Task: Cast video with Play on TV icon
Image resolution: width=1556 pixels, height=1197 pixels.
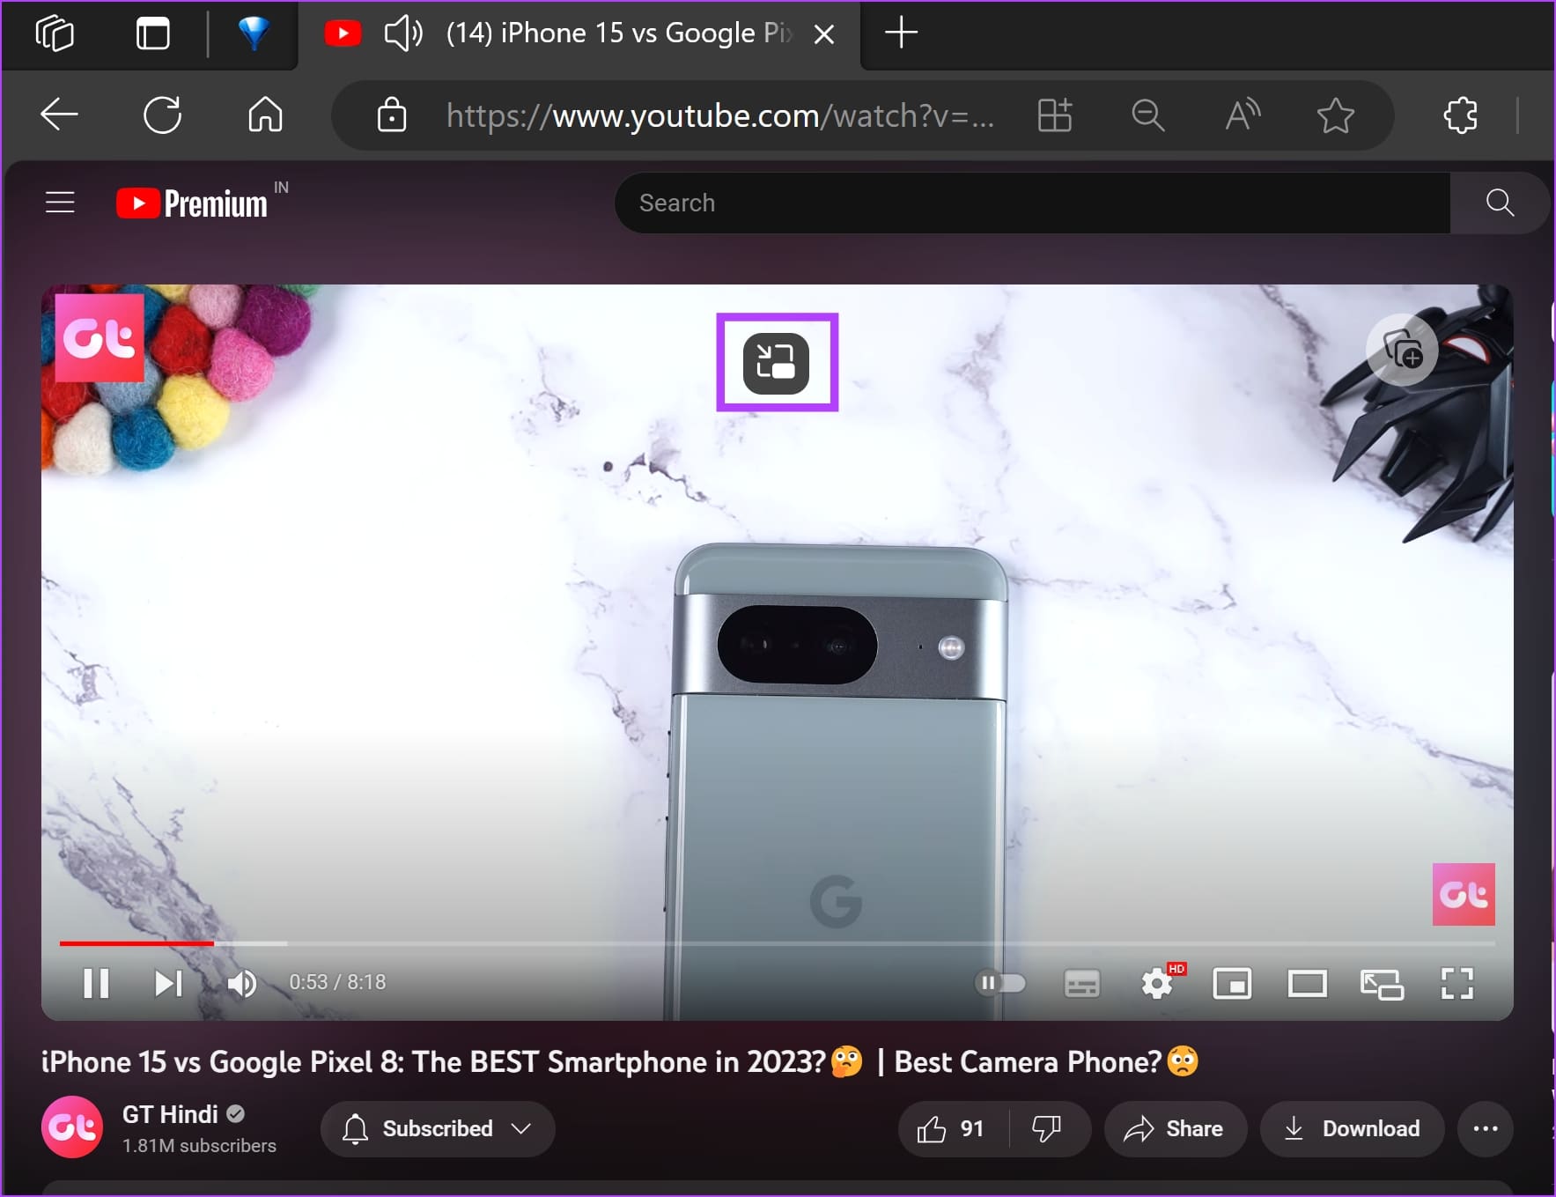Action: [1382, 984]
